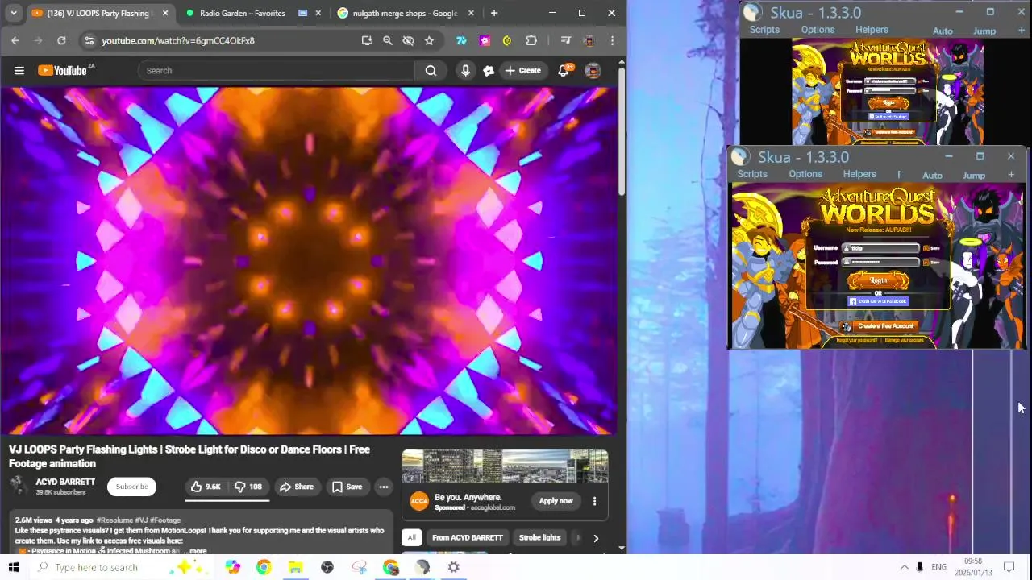Click Apply now on the sponsored ad
1032x580 pixels.
(x=556, y=501)
